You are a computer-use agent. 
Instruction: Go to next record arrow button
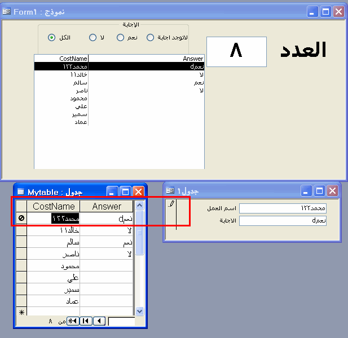point(99,321)
